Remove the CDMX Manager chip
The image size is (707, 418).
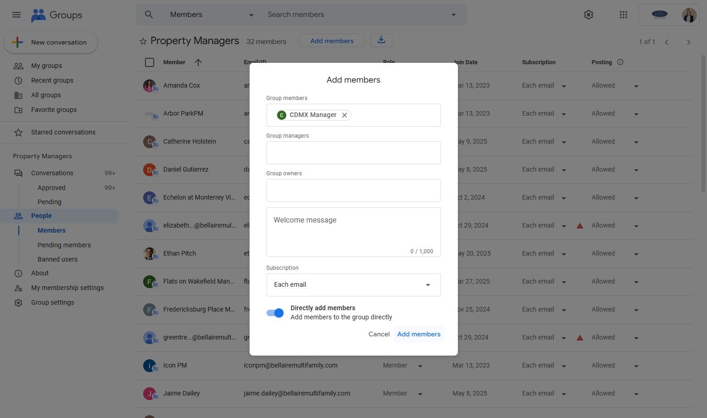point(345,115)
